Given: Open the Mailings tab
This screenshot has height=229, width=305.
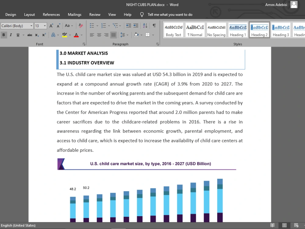Looking at the screenshot, I should pos(74,15).
